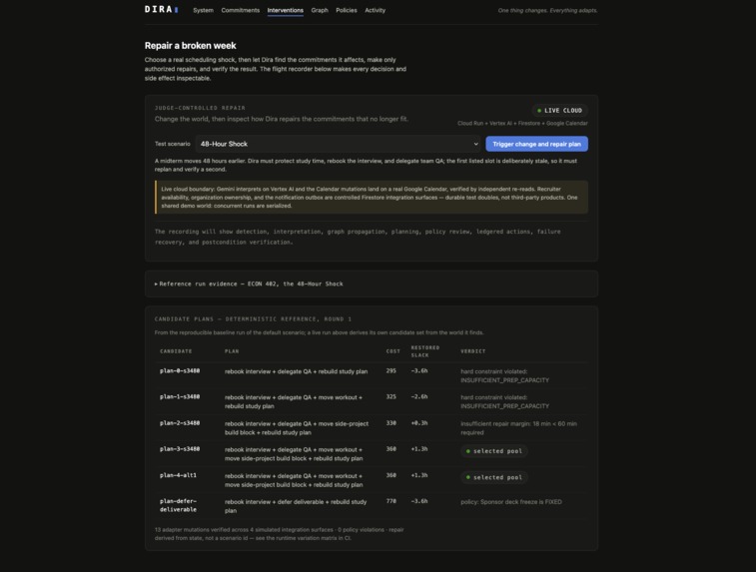Screen dimensions: 756x572
Task: Click plan-0-s3480 INSUFFICIENT_PREP_CAPACITY verdict
Action: [504, 380]
